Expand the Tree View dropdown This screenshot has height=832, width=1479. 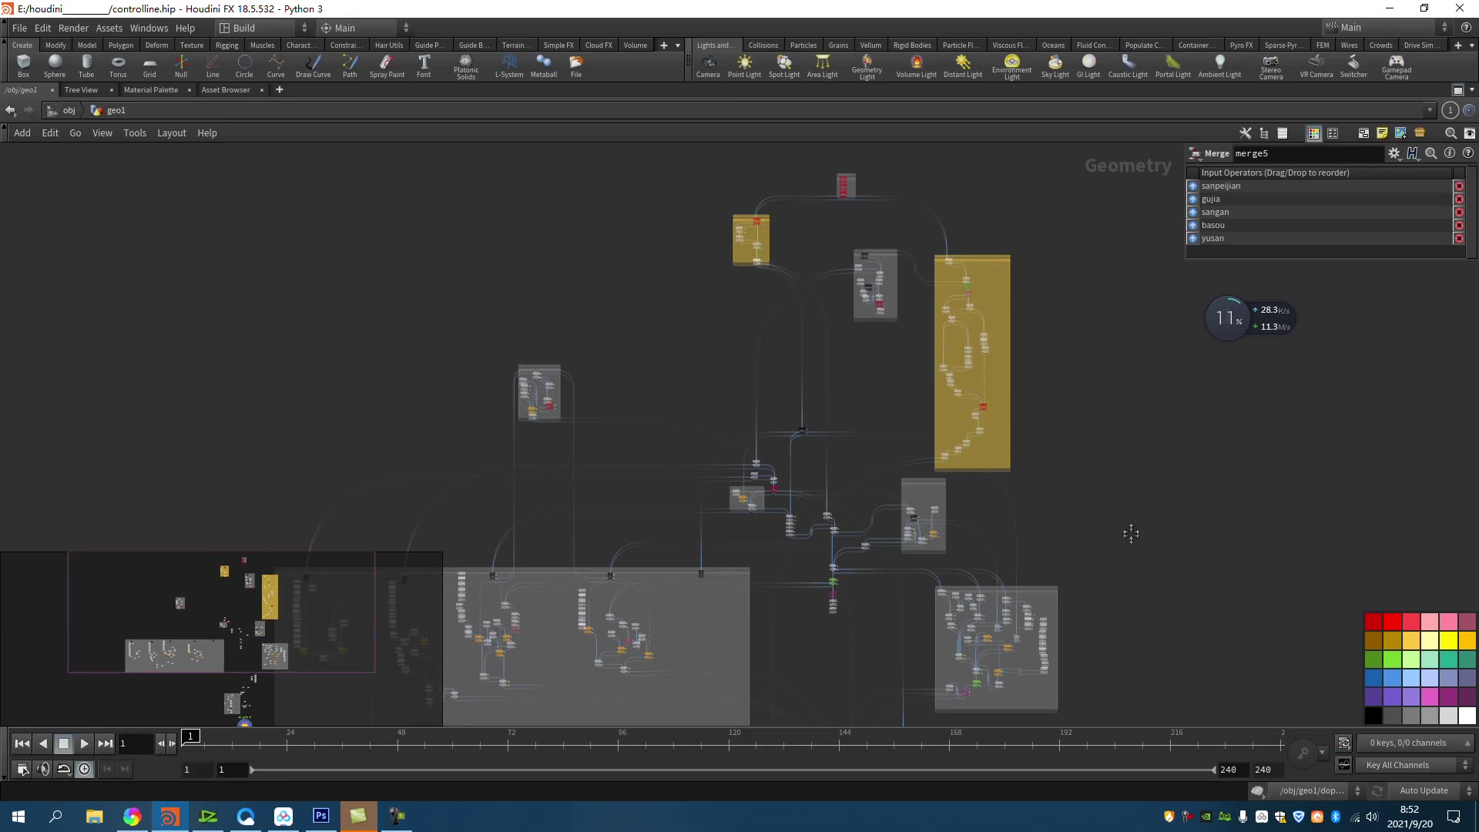coord(80,89)
